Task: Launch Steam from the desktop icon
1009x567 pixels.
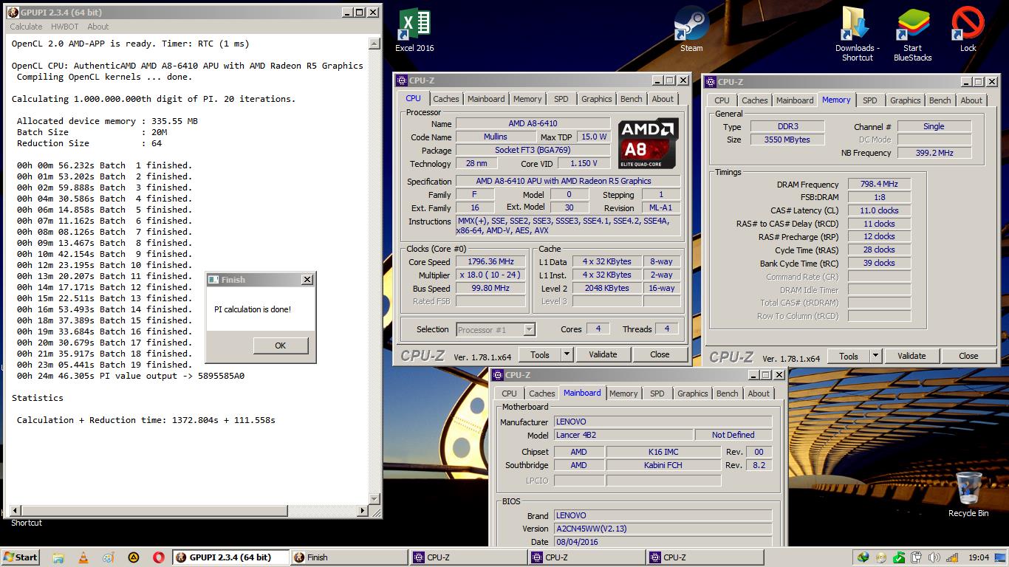Action: coord(691,30)
